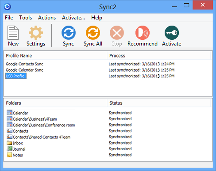
Task: Click Synchronized status for Calendar
Action: coord(120,113)
